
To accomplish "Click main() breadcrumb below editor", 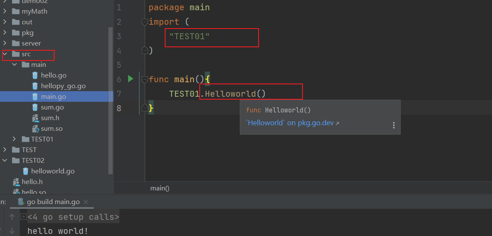I will click(160, 188).
